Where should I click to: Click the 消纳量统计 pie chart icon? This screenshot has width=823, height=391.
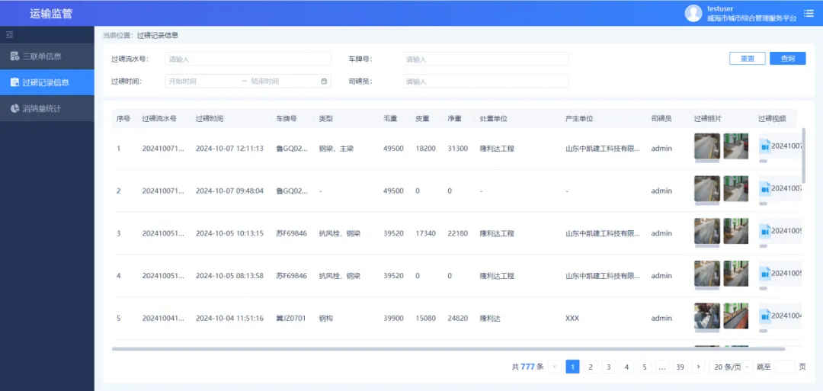coord(14,108)
